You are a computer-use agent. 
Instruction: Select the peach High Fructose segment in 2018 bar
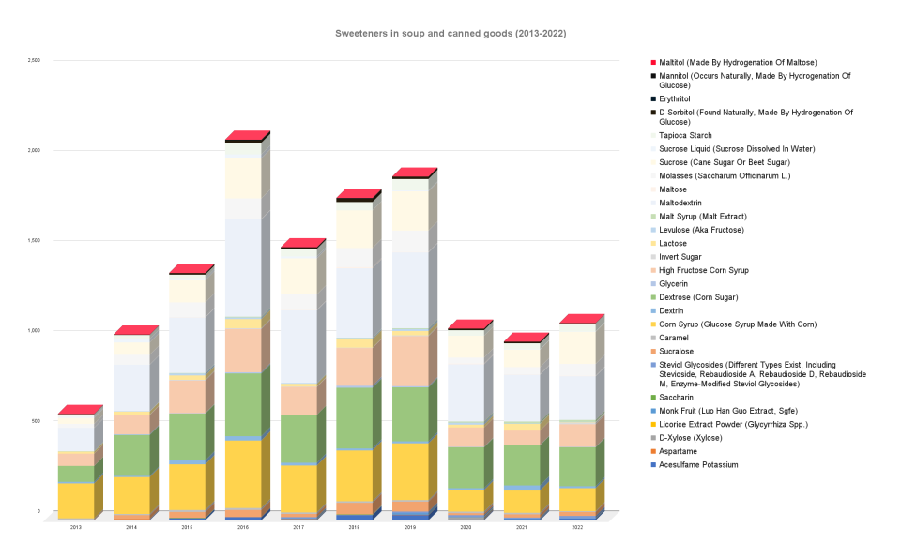355,366
